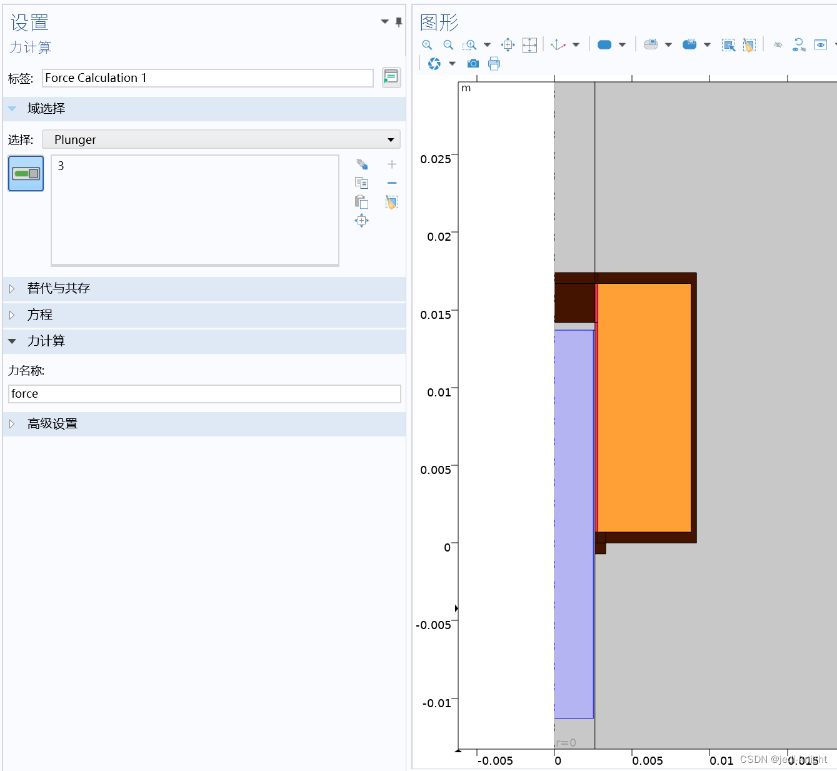This screenshot has height=771, width=837.
Task: Click the paste selection clipboard icon
Action: tap(362, 202)
